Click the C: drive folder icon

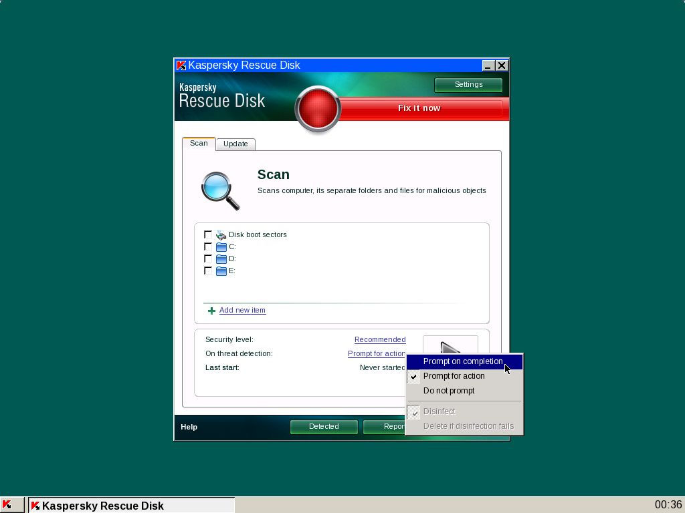(x=221, y=247)
